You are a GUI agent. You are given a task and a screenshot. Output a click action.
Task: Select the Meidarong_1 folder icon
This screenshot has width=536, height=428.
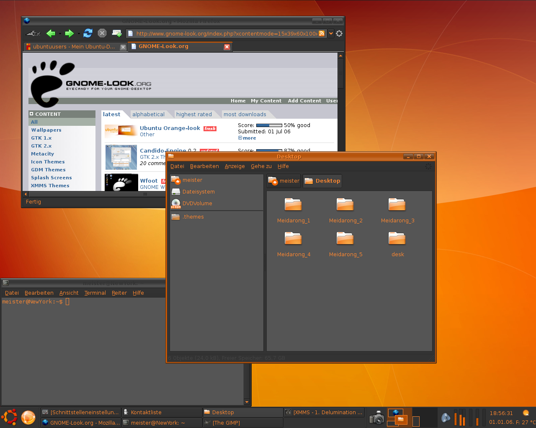[x=293, y=204]
